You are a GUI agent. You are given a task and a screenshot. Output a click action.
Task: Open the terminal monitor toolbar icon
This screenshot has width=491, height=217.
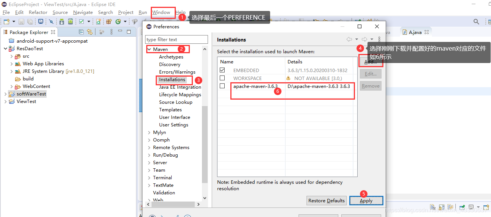[x=41, y=22]
